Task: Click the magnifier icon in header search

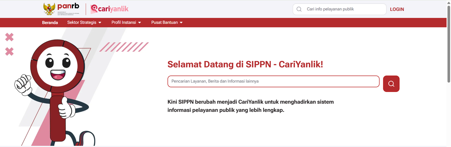Action: [x=299, y=9]
